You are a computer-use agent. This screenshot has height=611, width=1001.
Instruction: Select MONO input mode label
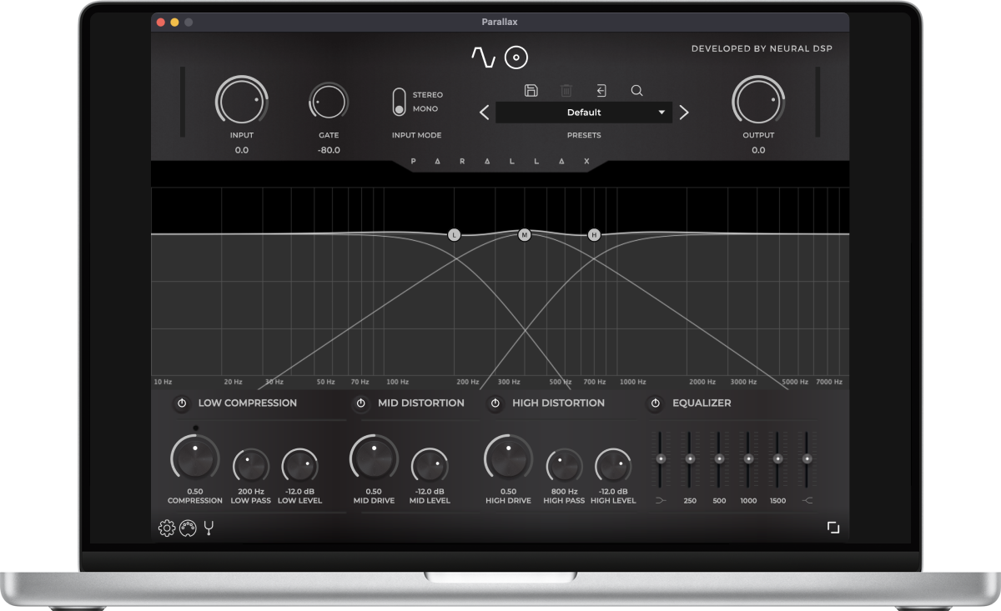(x=425, y=109)
